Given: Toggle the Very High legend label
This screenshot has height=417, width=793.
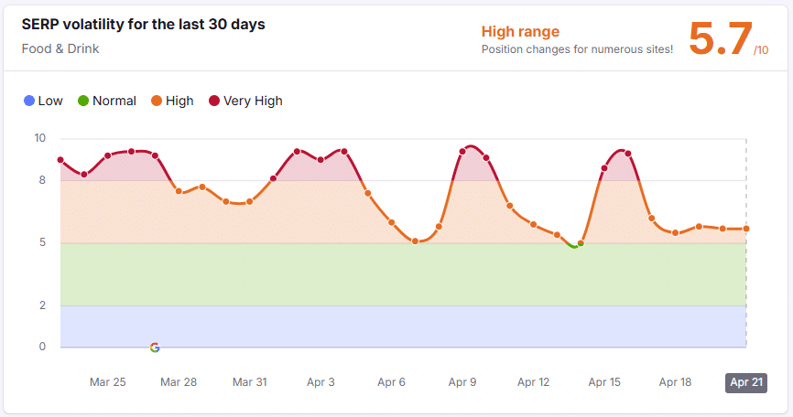Looking at the screenshot, I should pyautogui.click(x=253, y=102).
